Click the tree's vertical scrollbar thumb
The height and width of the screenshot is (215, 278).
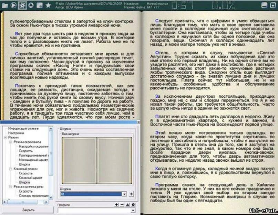(51, 153)
